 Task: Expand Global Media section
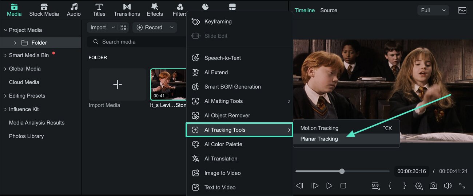tap(5, 69)
